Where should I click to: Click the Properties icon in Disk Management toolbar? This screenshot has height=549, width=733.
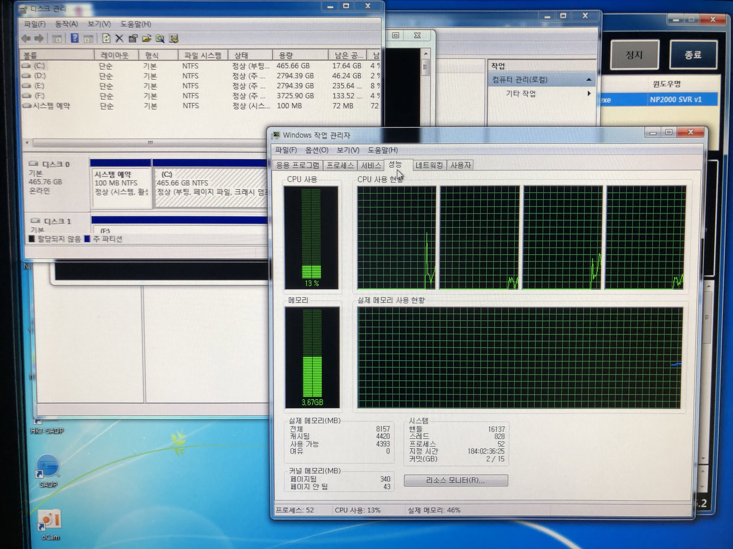(133, 39)
